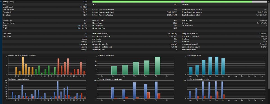Screen dimensions: 270x104
Task: Click the Z-Score label
Action: 185,23
